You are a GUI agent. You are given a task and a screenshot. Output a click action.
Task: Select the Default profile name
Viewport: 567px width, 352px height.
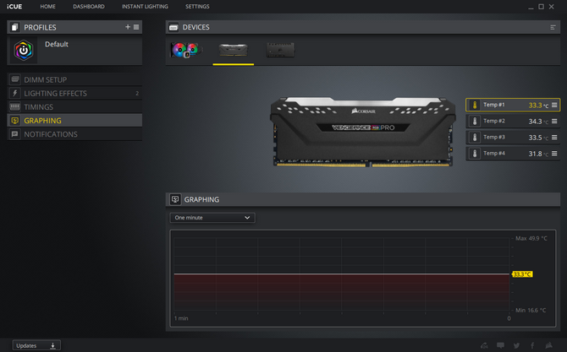[57, 45]
